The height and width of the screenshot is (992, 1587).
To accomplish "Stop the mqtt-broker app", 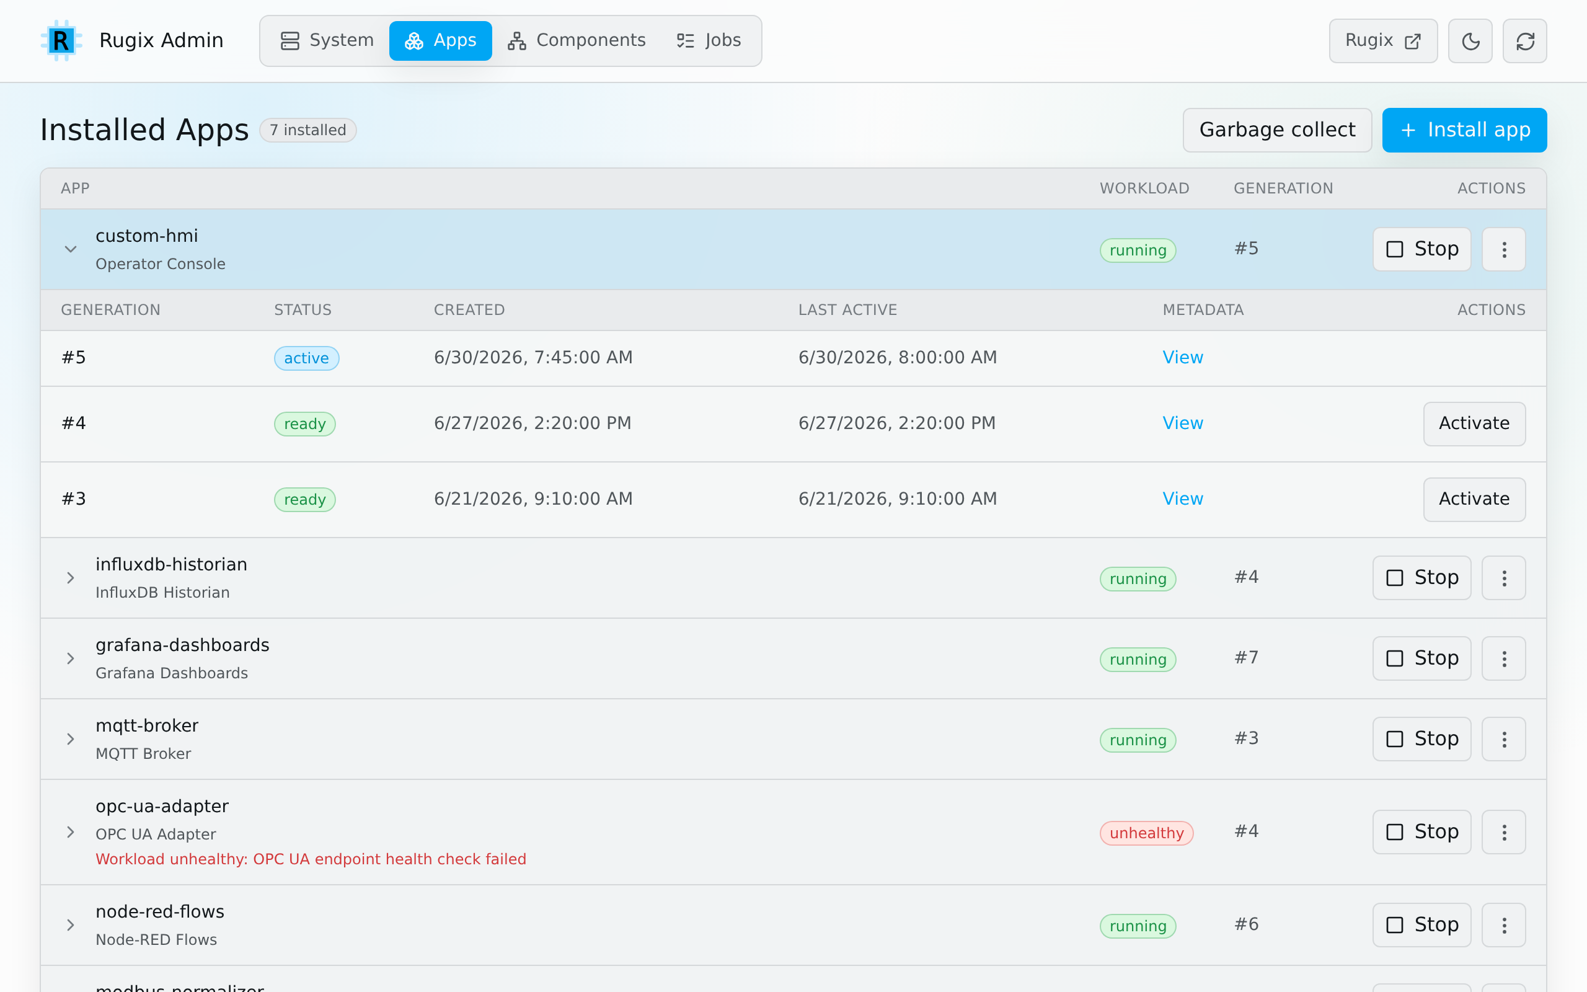I will (1421, 740).
